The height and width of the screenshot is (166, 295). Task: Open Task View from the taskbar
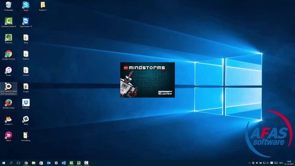tap(18, 163)
